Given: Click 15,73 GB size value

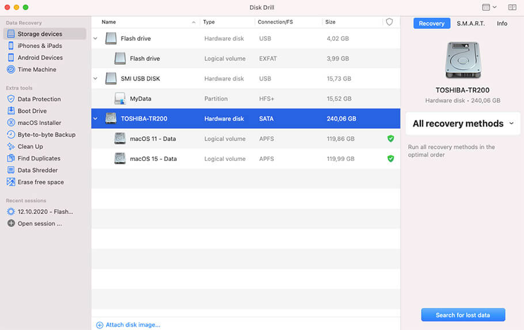Looking at the screenshot, I should [x=339, y=78].
